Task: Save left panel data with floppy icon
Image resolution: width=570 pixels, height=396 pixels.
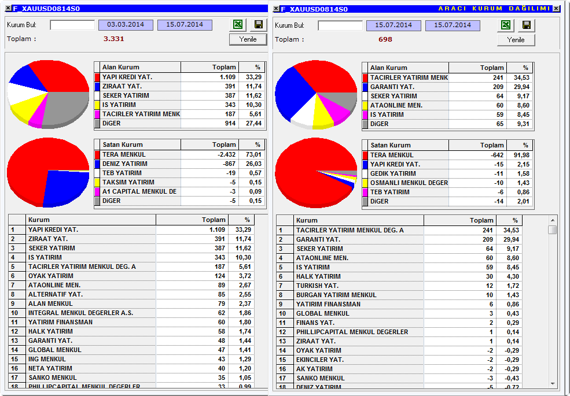Action: [259, 25]
